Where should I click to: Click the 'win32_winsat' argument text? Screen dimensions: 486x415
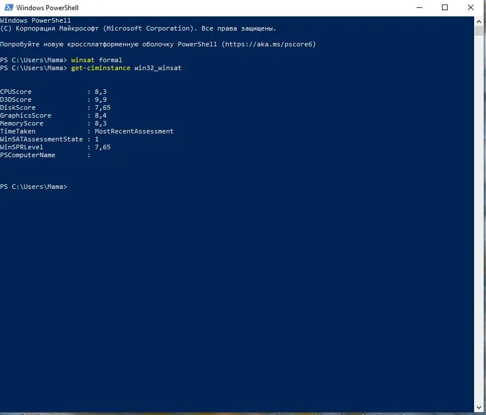coord(157,68)
